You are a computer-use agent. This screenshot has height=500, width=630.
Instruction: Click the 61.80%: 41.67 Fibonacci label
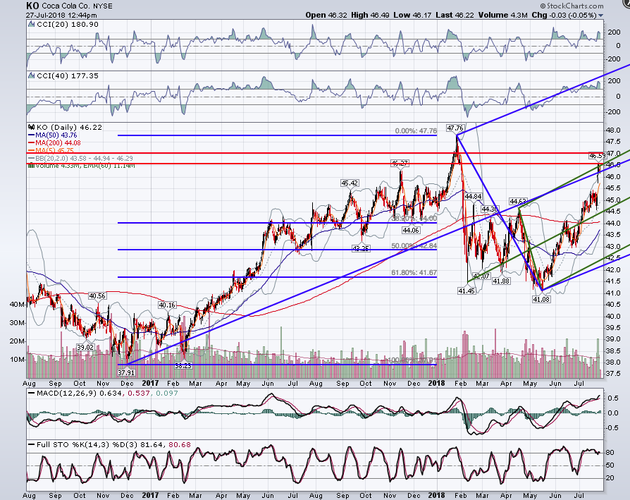tap(414, 273)
